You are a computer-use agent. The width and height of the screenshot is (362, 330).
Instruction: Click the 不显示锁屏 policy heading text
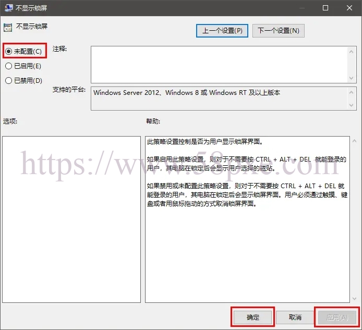[x=32, y=26]
